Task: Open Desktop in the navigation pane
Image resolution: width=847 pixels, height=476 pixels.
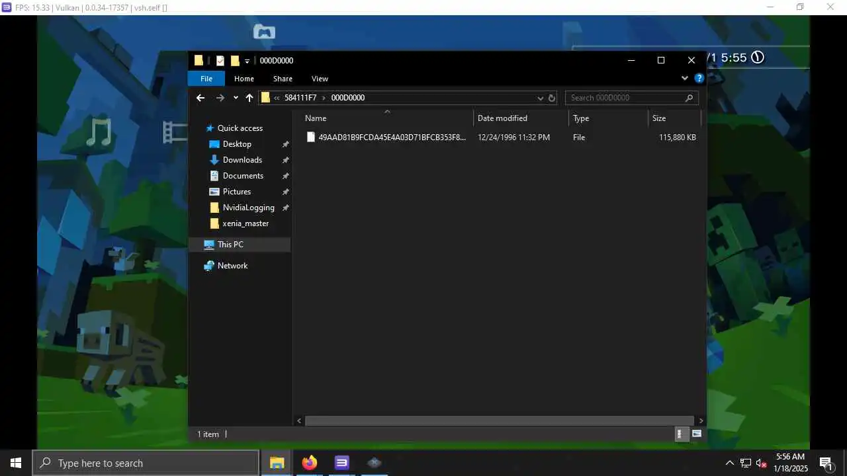Action: (x=237, y=144)
